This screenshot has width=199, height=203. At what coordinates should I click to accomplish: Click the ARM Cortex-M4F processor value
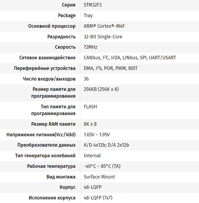104,26
